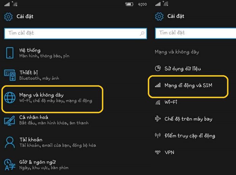
Task: Tap the Tài khoản person icon
Action: click(10, 142)
